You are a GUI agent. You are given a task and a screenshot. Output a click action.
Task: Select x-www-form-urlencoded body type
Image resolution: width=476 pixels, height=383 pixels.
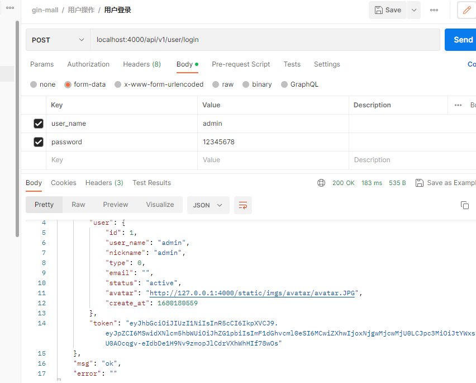coord(159,84)
